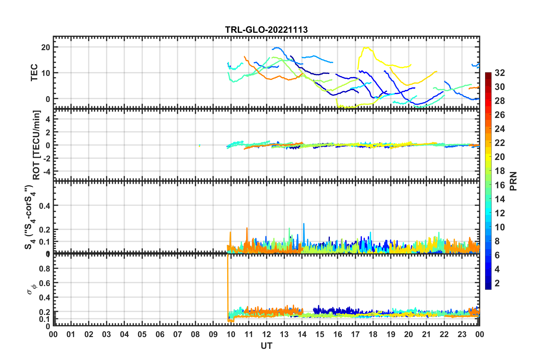Click the S4 axis label

(x=30, y=217)
